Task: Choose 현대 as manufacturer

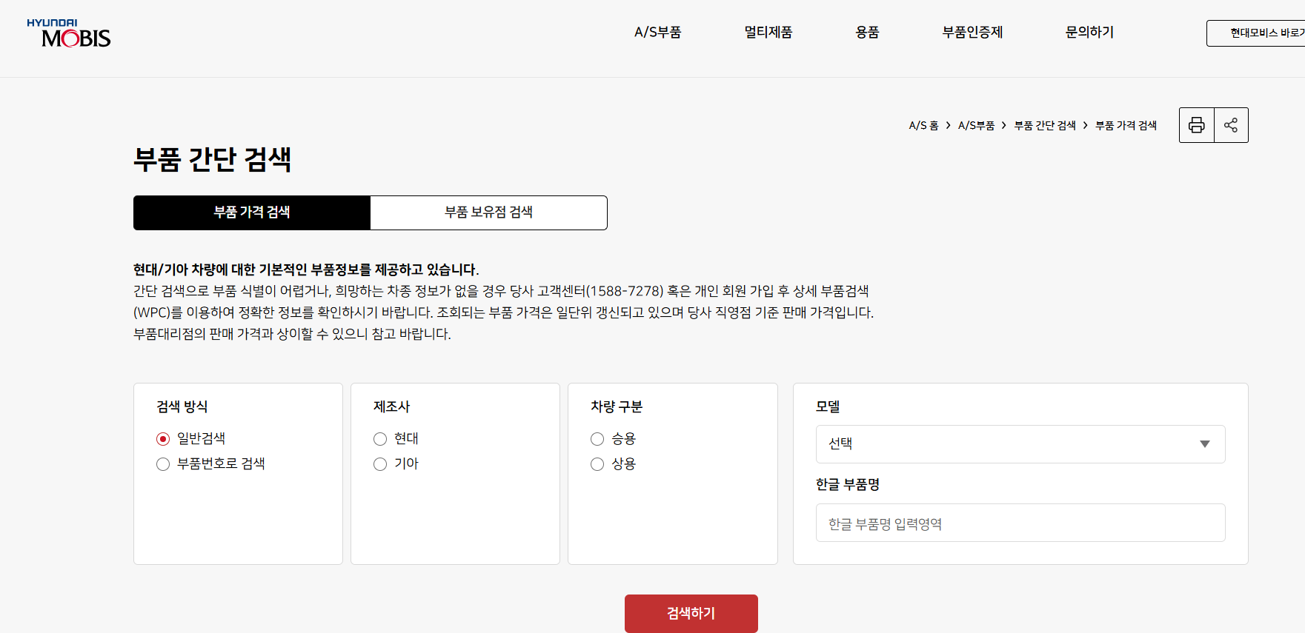Action: 380,439
